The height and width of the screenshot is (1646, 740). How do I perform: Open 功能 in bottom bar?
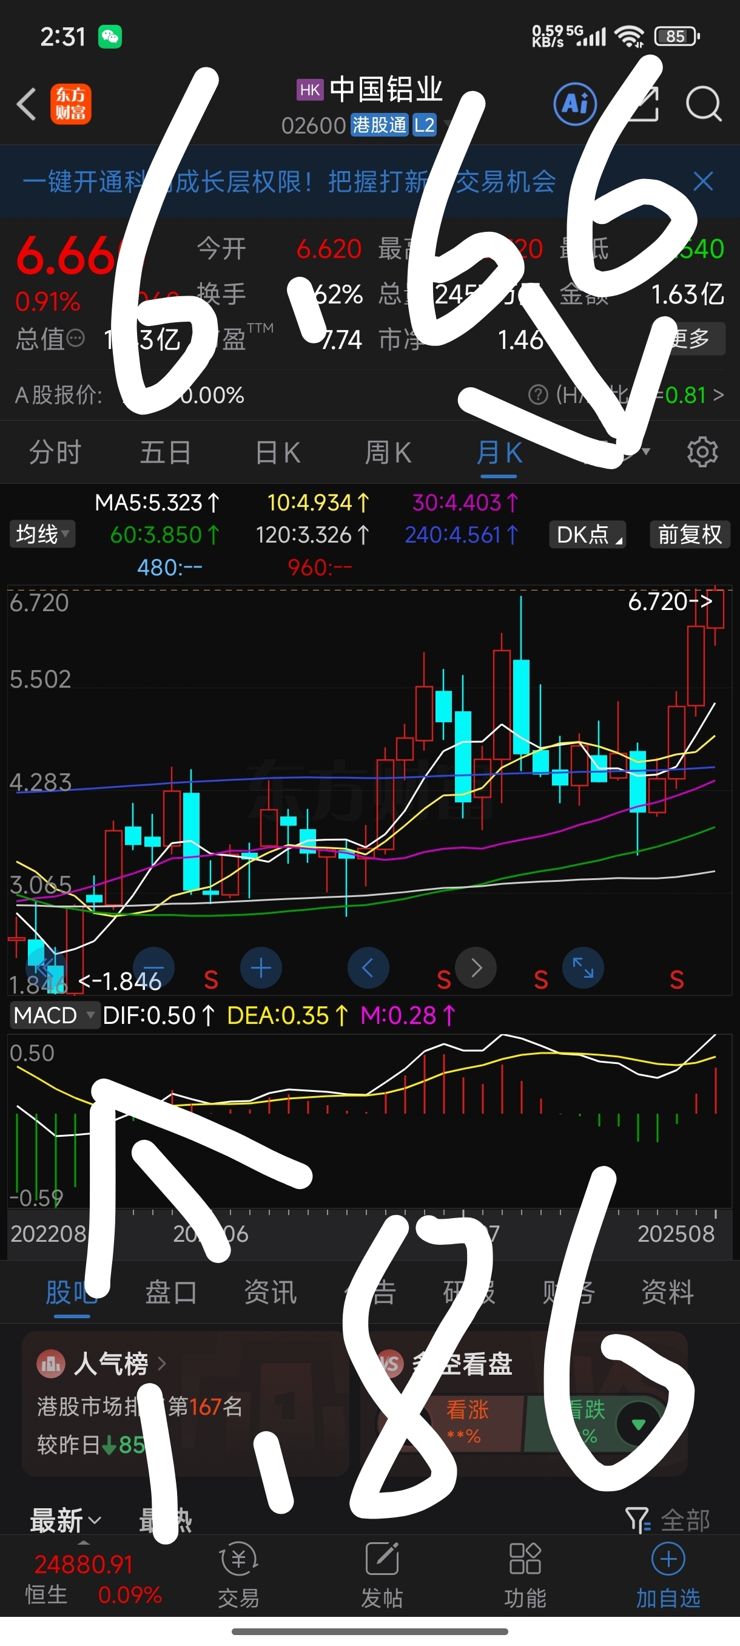tap(525, 1576)
